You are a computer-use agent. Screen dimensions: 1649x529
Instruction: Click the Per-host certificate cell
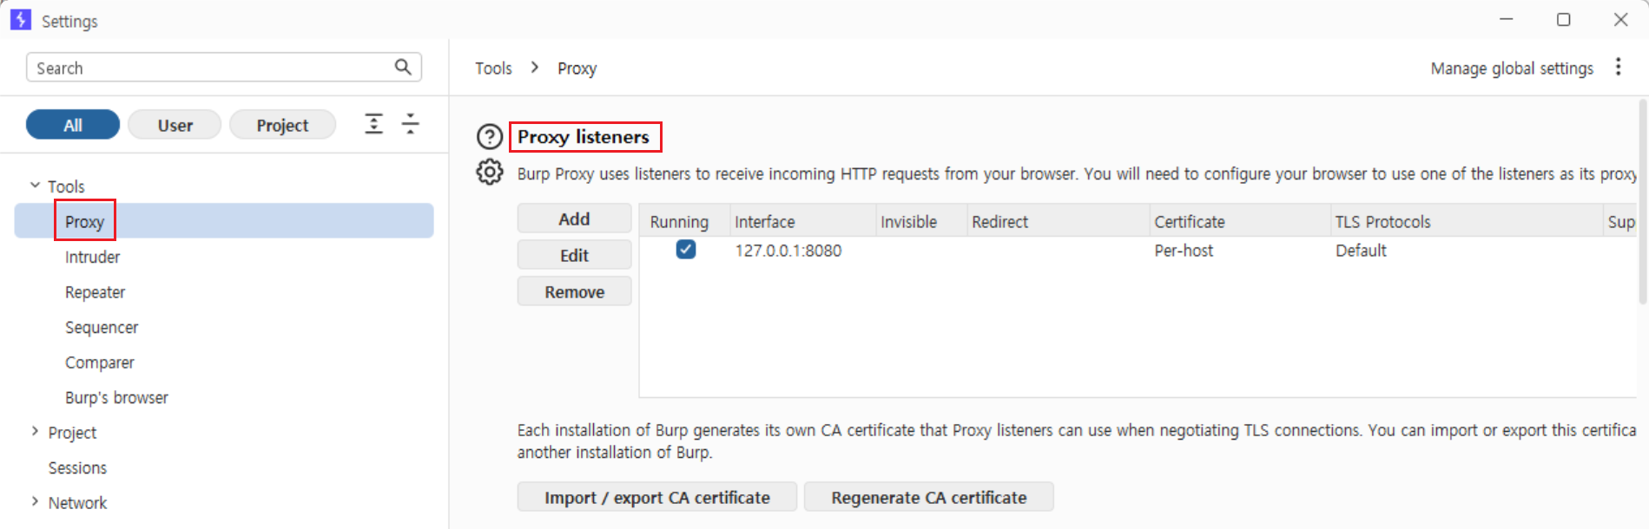tap(1184, 251)
